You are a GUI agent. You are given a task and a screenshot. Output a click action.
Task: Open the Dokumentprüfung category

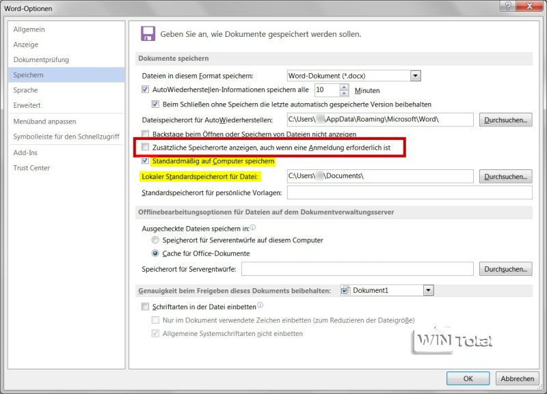pos(66,59)
